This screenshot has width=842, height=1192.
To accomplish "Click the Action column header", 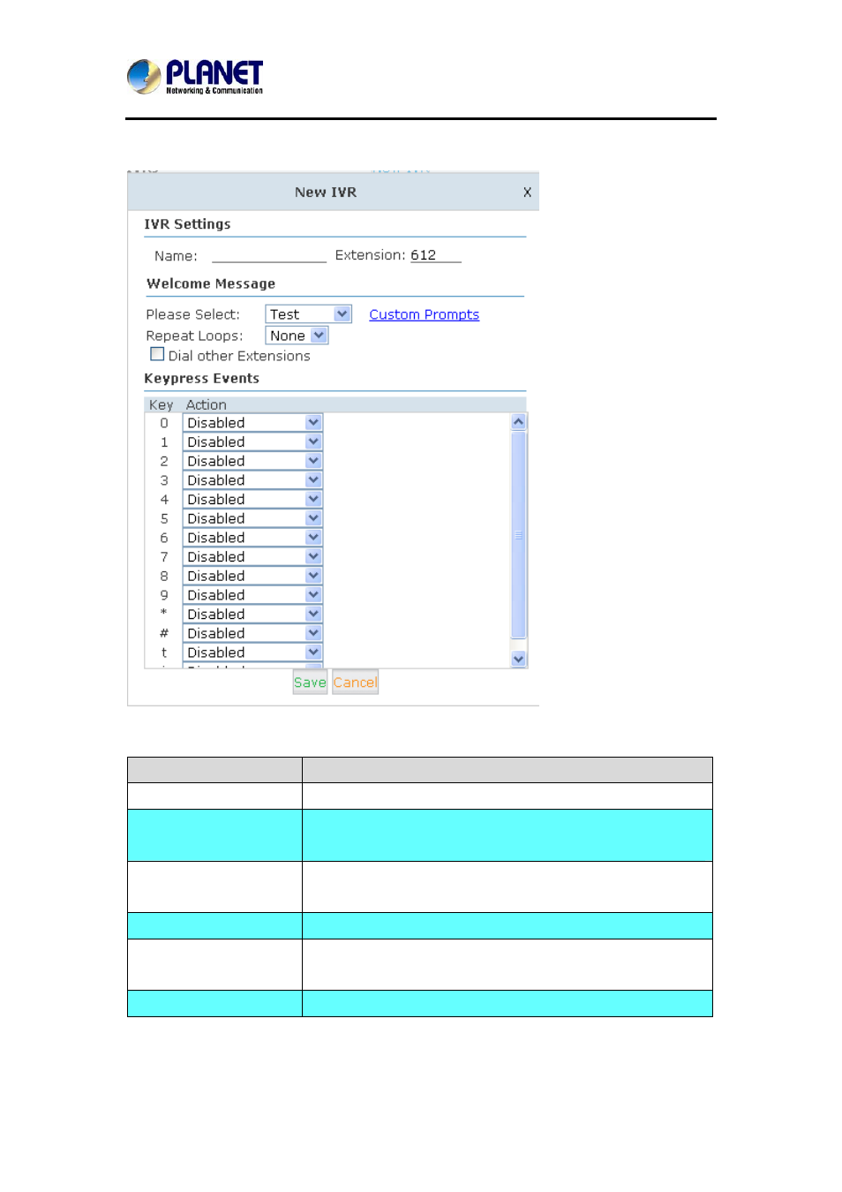I will click(x=206, y=405).
